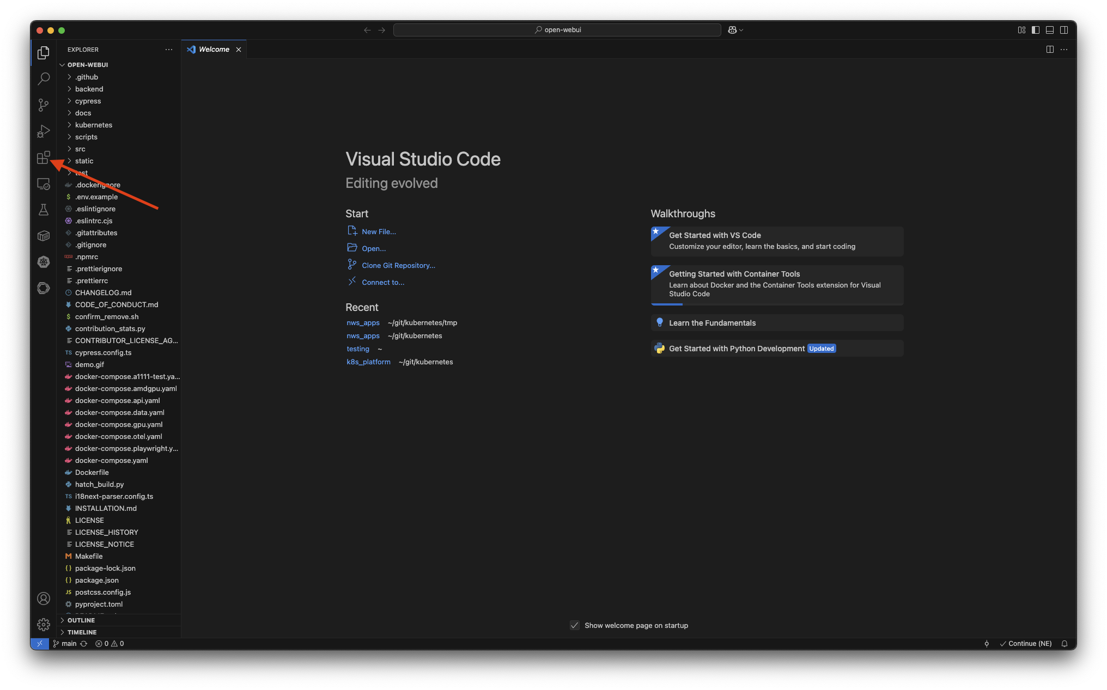The width and height of the screenshot is (1107, 690).
Task: Expand the backend folder
Action: tap(119, 89)
